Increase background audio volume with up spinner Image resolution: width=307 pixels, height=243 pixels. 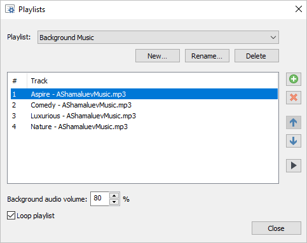[114, 195]
